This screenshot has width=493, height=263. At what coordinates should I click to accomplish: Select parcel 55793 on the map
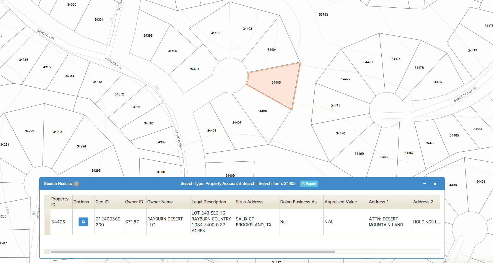tap(323, 14)
